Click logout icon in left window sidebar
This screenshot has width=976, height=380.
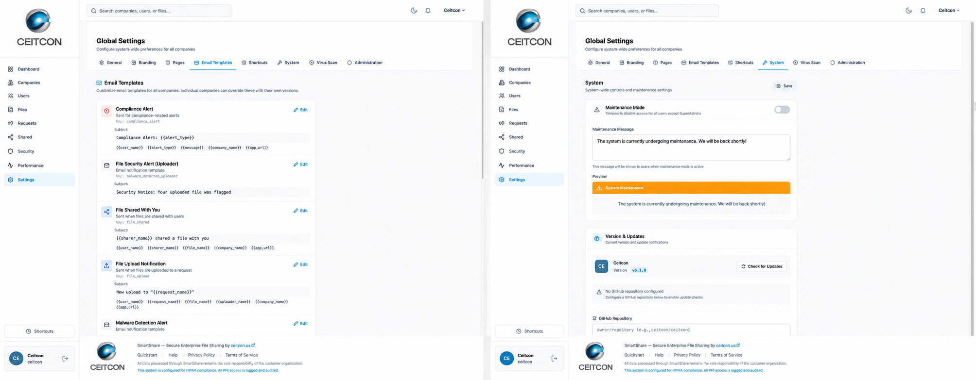click(x=65, y=359)
